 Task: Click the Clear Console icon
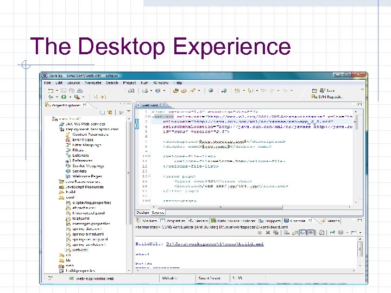click(x=287, y=233)
